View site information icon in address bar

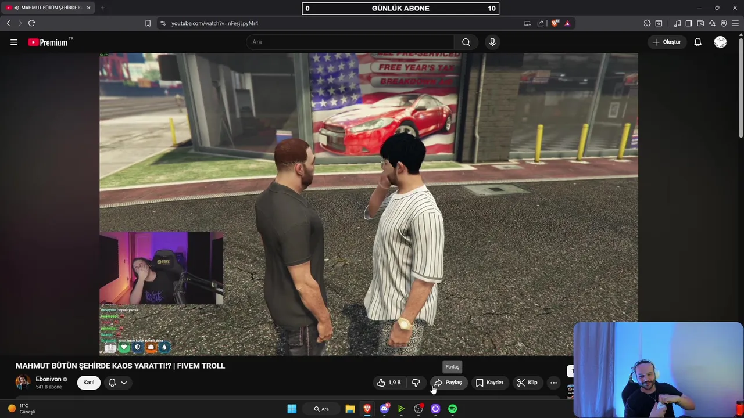click(x=163, y=23)
